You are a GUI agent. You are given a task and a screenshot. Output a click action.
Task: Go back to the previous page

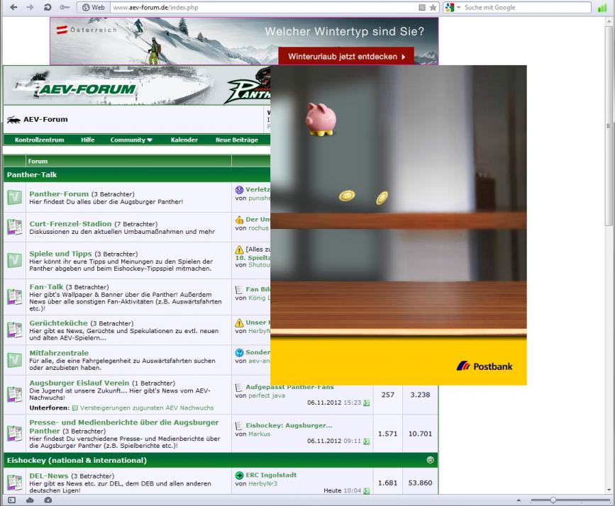(13, 7)
